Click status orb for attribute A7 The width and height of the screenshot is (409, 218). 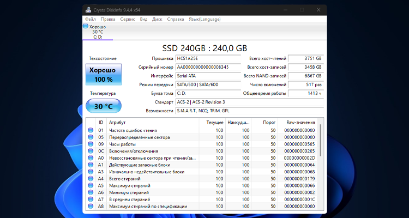(91, 199)
